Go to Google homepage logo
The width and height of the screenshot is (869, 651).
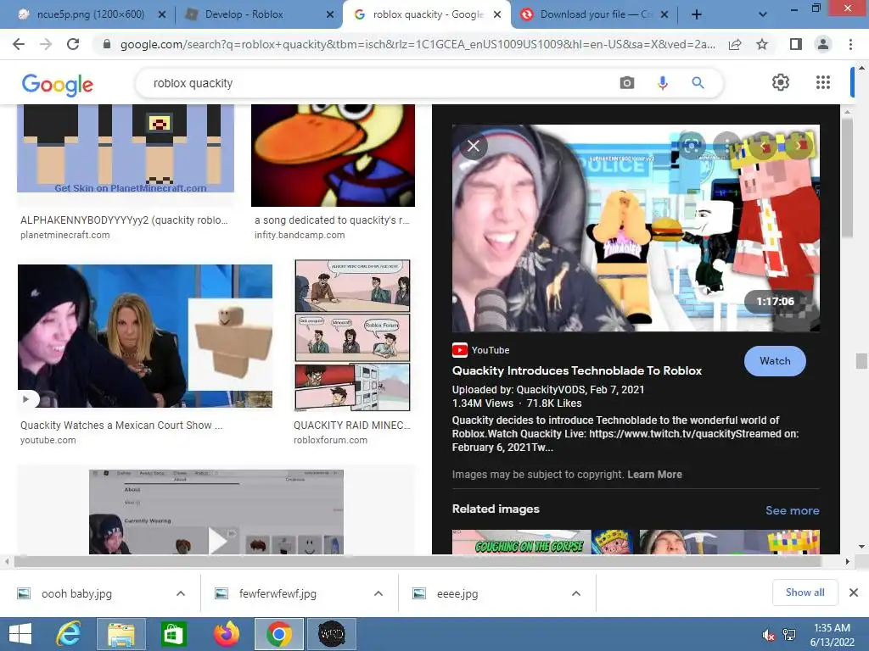click(x=57, y=84)
